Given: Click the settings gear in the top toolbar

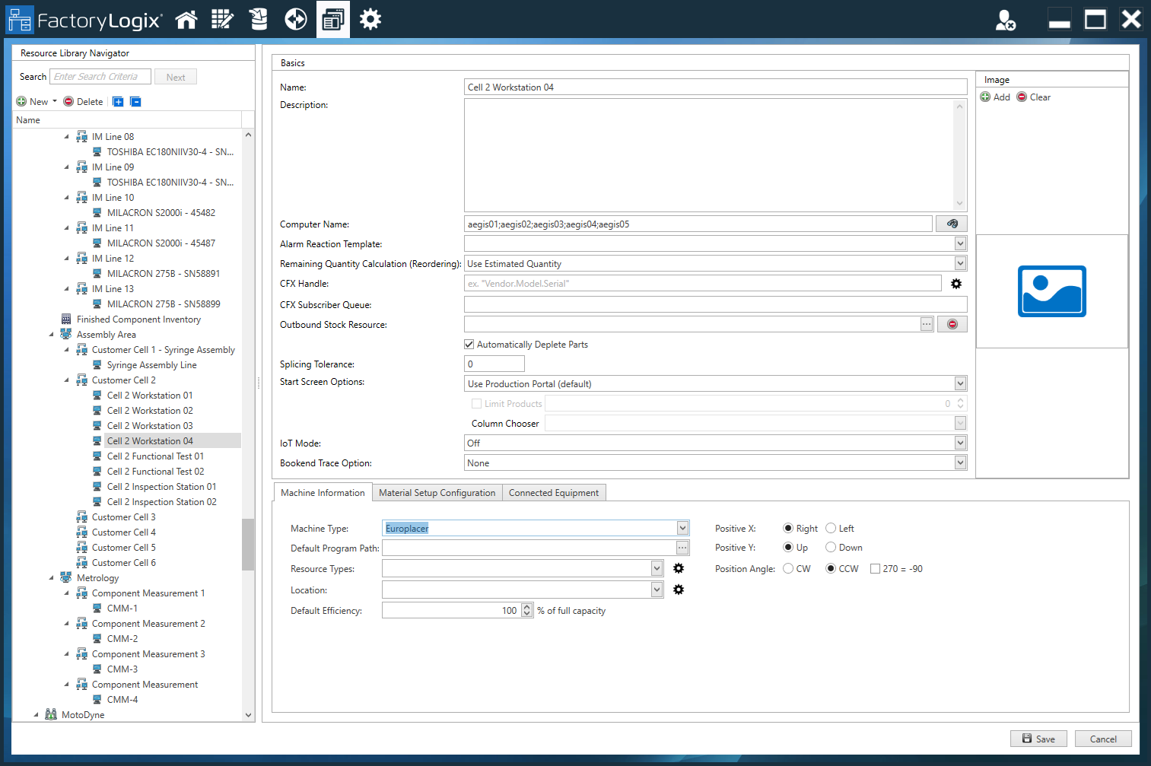Looking at the screenshot, I should [370, 19].
